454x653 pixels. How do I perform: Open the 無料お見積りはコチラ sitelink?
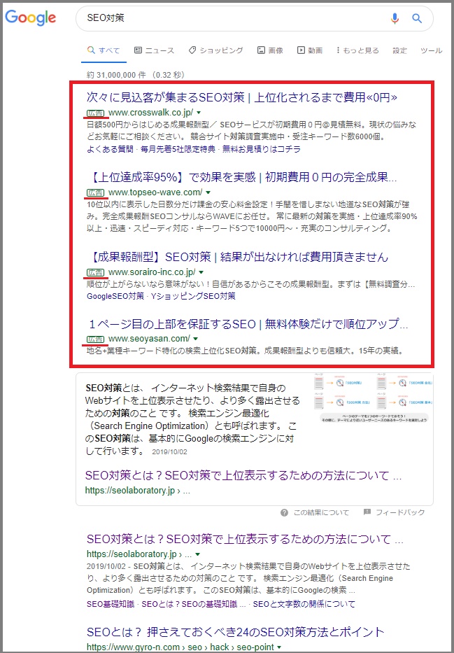point(262,148)
